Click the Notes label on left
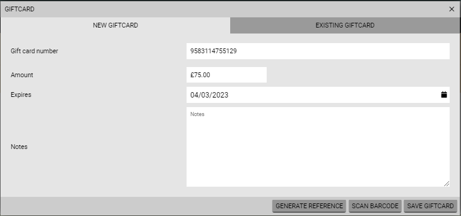 [19, 147]
